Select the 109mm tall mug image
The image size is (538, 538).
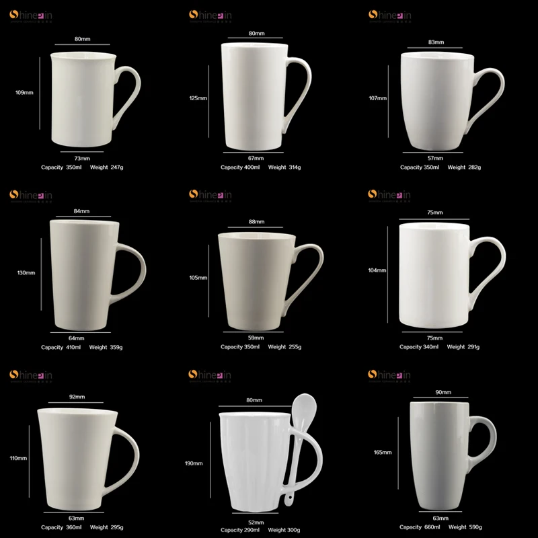pos(95,100)
